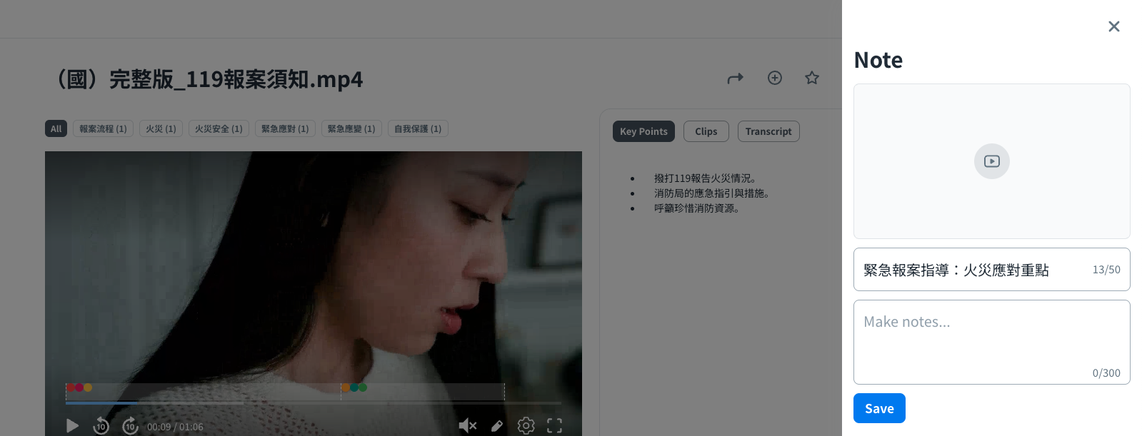
Task: Filter by 報案流程 (1) tag
Action: click(x=103, y=128)
